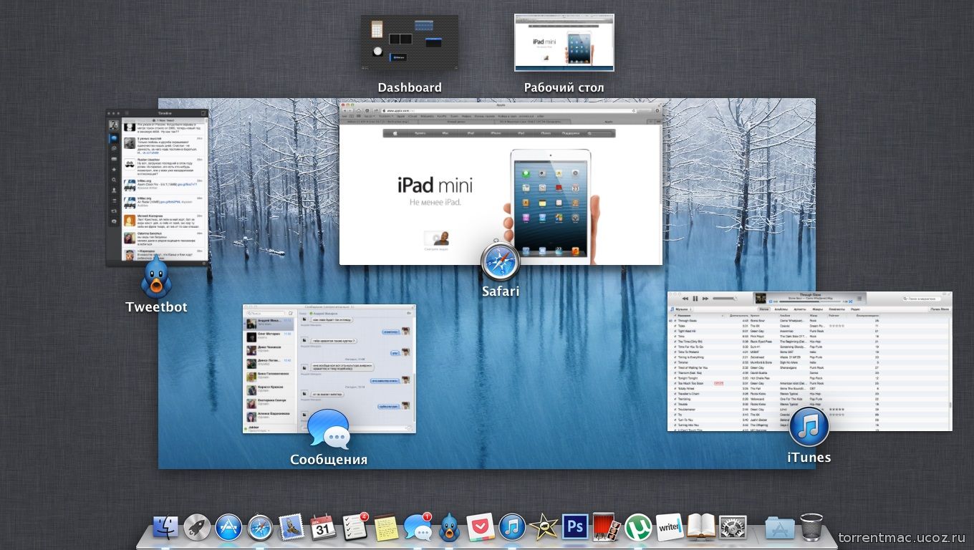Viewport: 974px width, 550px height.
Task: Open the Trash in the Dock
Action: [x=811, y=526]
